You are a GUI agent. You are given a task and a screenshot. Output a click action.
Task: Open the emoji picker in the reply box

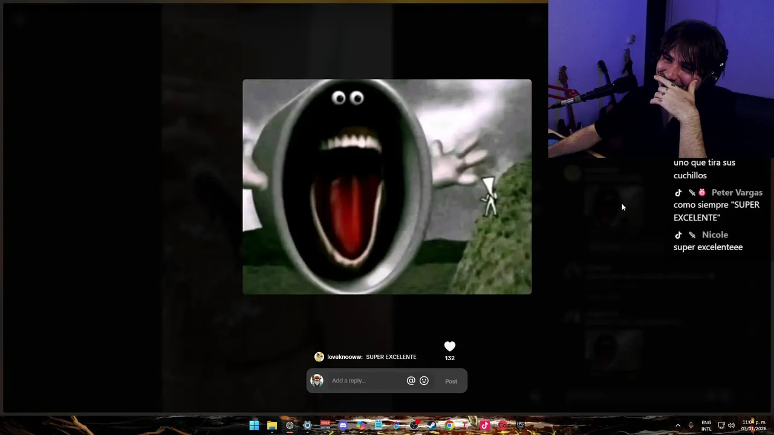pyautogui.click(x=424, y=381)
